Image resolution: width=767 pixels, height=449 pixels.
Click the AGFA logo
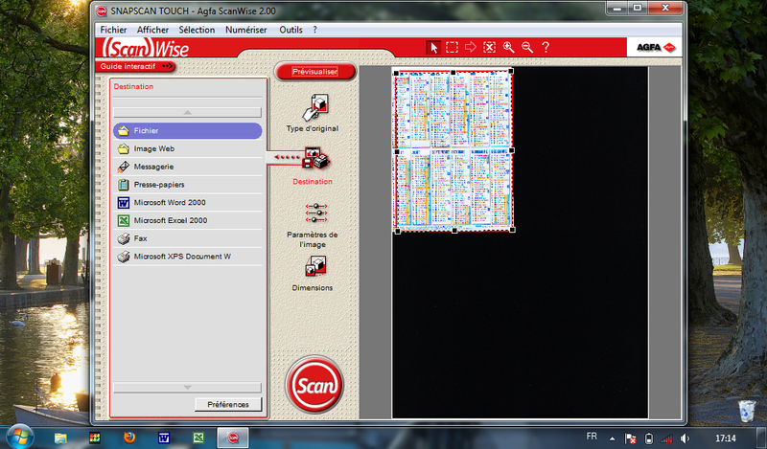[655, 48]
